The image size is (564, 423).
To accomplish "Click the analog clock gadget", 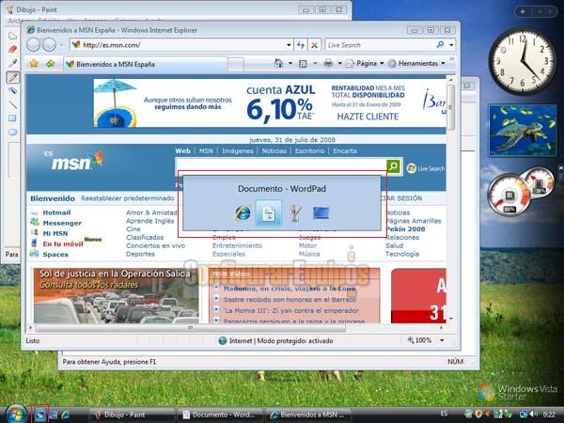I will tap(523, 61).
